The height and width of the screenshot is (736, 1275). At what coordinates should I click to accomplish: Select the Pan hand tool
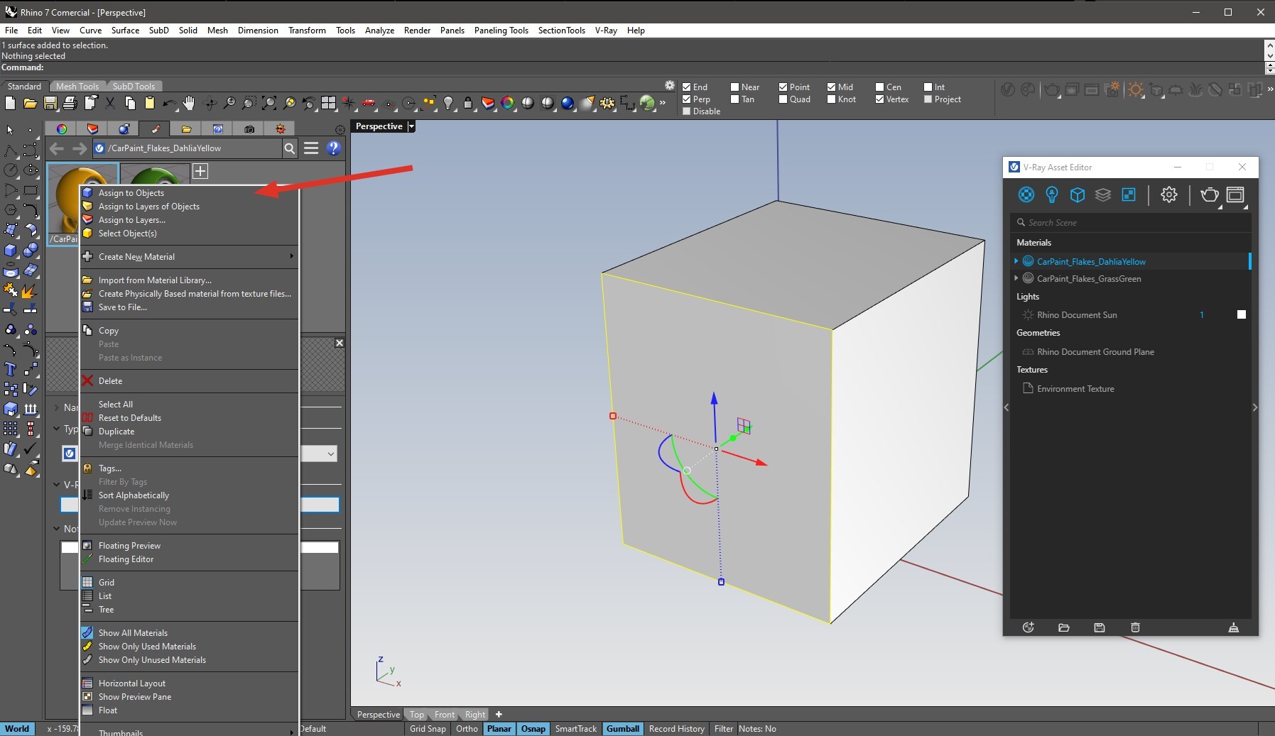[189, 103]
